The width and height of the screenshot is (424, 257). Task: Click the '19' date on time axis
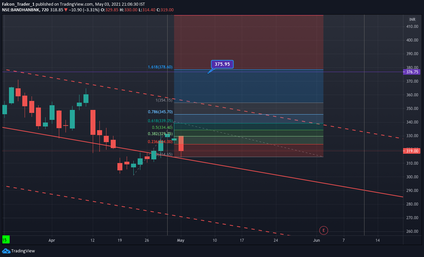coord(120,240)
